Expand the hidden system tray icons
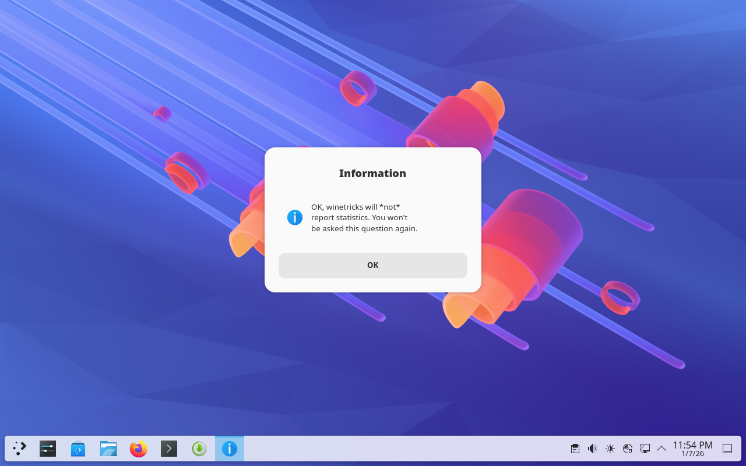The image size is (746, 466). tap(661, 449)
